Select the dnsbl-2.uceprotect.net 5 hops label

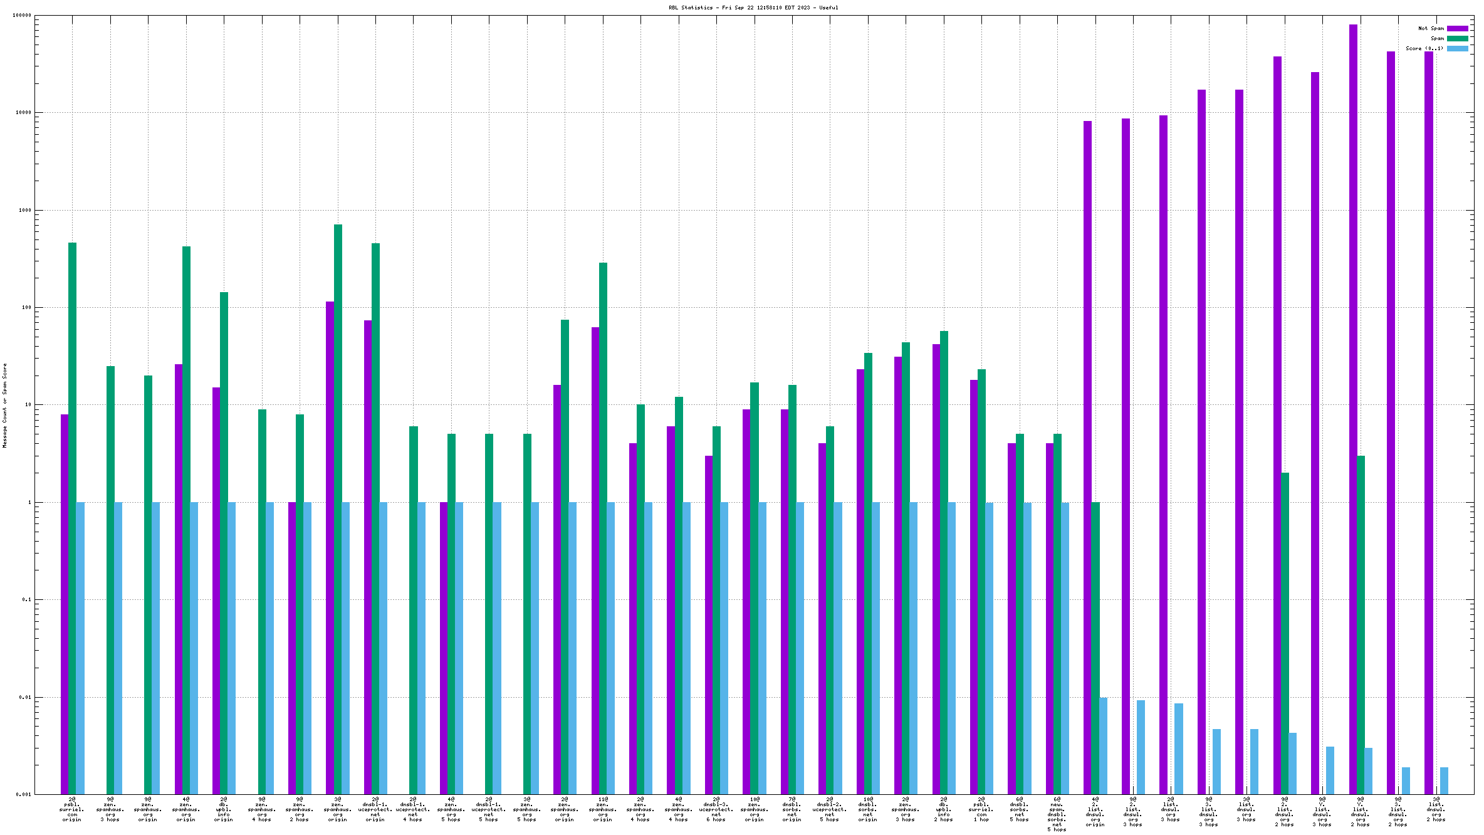(x=830, y=809)
